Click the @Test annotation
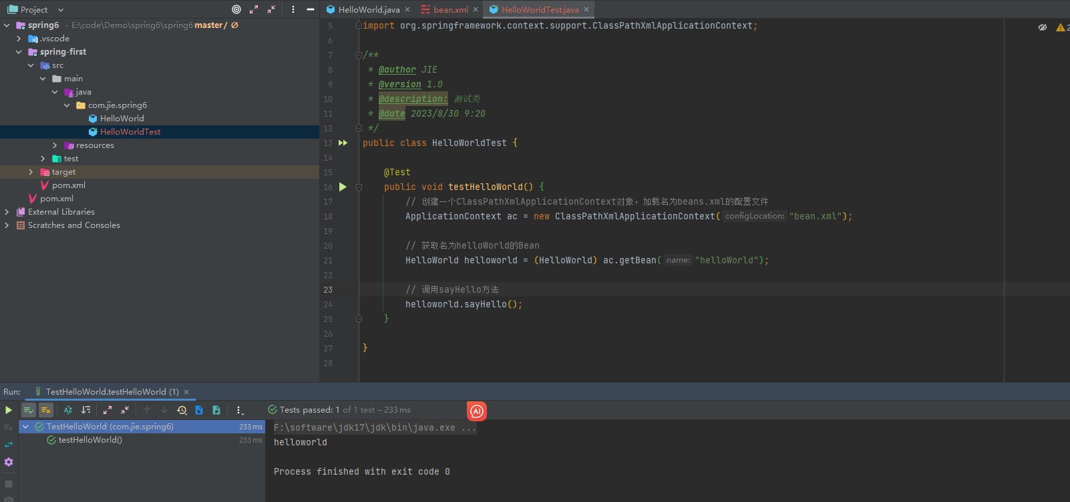The height and width of the screenshot is (502, 1070). 397,172
